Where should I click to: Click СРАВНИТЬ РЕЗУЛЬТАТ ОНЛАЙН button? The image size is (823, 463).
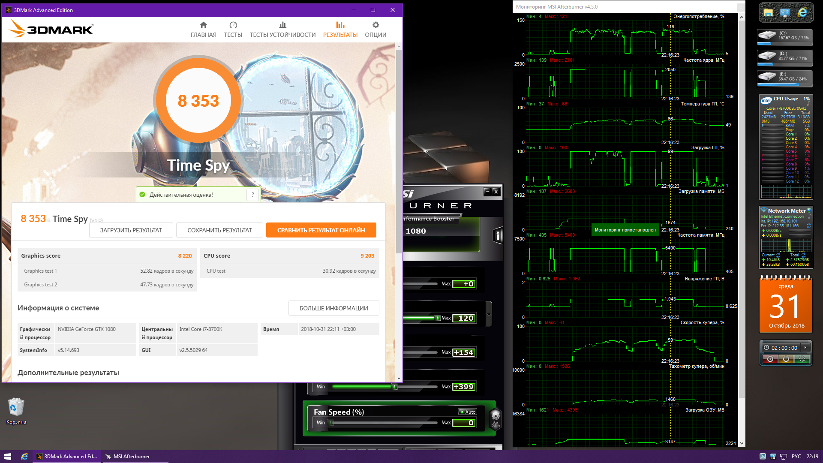coord(321,230)
